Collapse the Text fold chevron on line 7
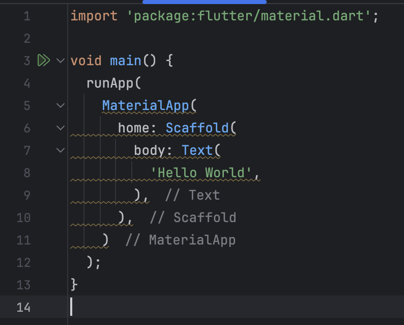 pyautogui.click(x=61, y=150)
